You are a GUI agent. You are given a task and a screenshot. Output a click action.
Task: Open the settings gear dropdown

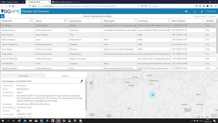click(187, 11)
